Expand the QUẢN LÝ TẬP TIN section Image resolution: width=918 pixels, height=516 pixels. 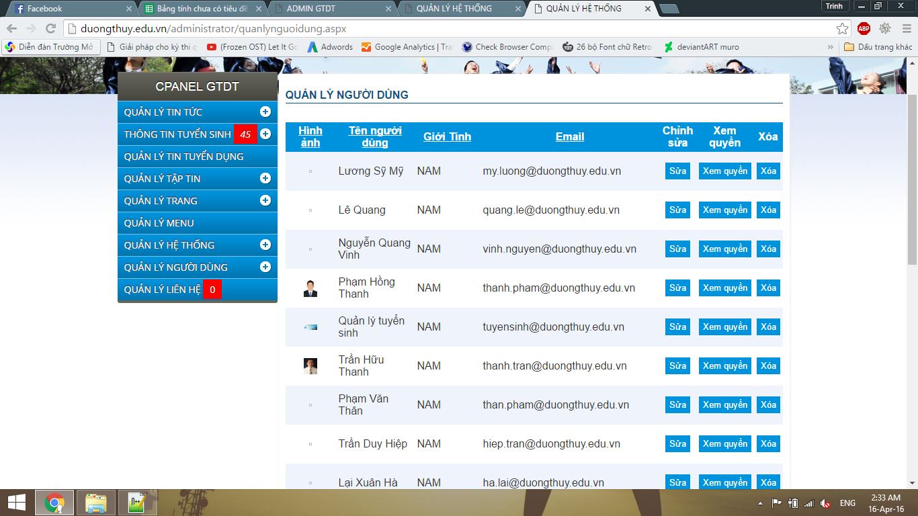[265, 179]
